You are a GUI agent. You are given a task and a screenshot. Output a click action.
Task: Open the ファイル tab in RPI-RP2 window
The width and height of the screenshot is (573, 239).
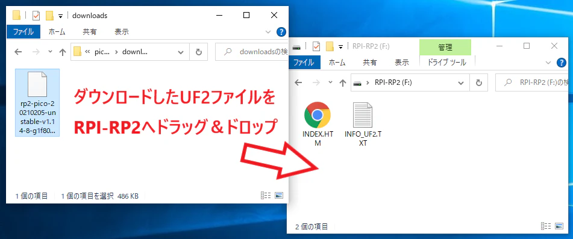304,63
